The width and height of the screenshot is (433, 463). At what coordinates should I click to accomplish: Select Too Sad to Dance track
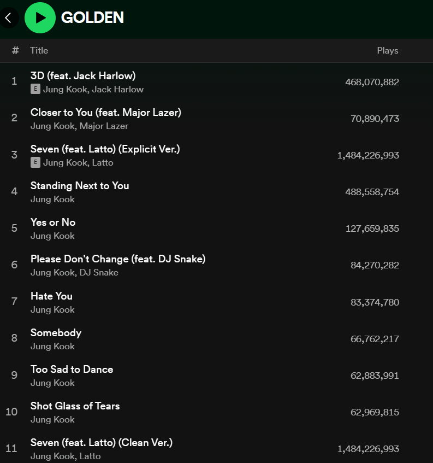click(72, 370)
